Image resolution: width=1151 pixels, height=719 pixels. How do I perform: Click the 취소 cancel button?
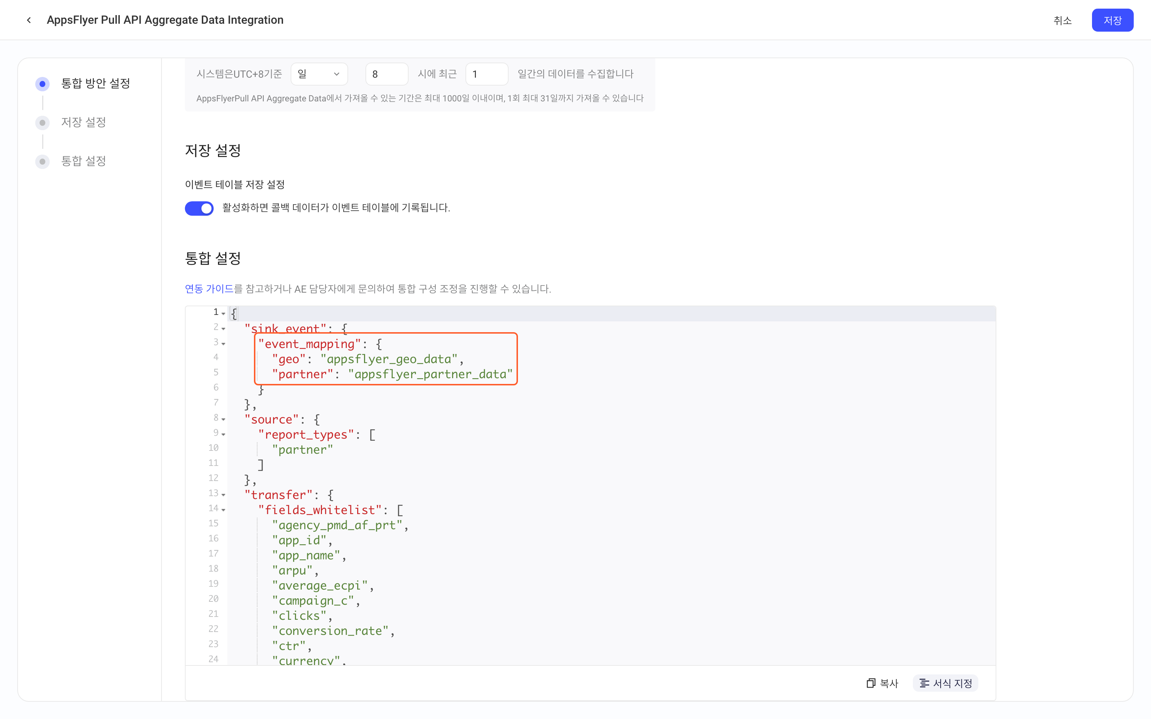pyautogui.click(x=1063, y=20)
